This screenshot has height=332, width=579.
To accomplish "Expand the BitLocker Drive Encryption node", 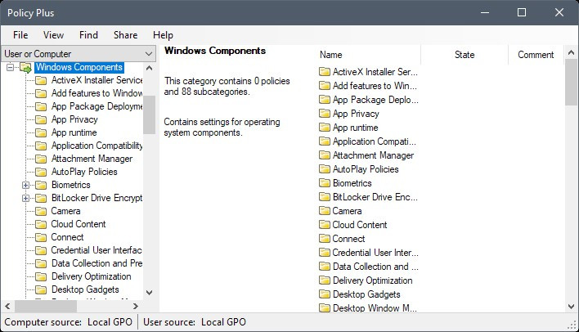I will coord(25,199).
